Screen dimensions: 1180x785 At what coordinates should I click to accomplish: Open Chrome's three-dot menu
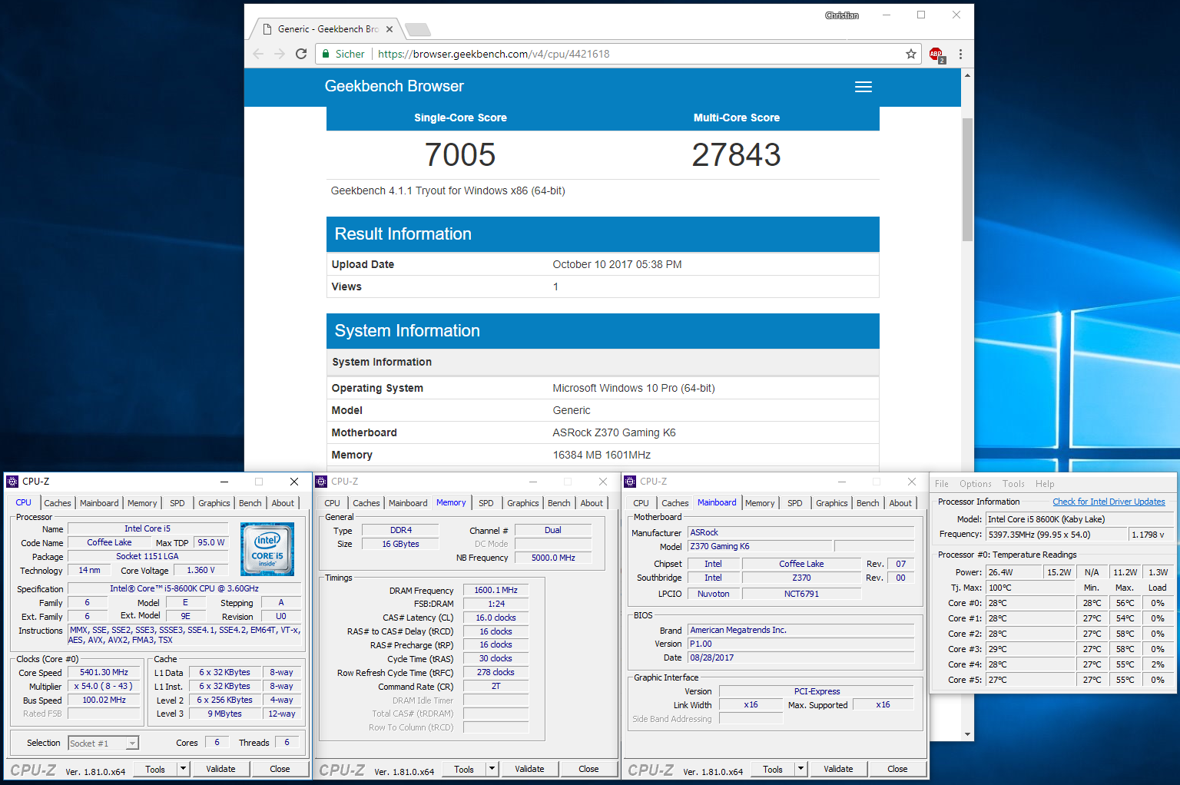[x=960, y=54]
